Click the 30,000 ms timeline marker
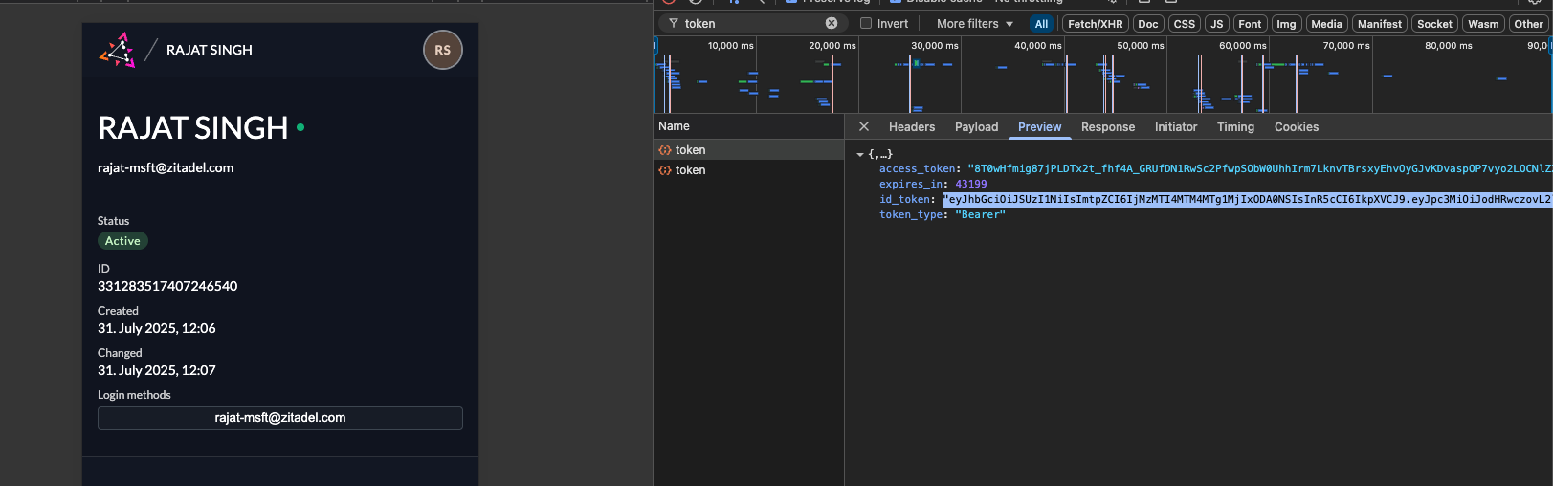This screenshot has width=1553, height=486. pos(934,45)
